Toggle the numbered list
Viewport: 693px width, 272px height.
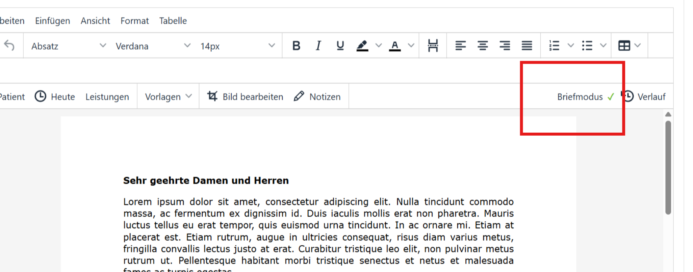tap(554, 46)
